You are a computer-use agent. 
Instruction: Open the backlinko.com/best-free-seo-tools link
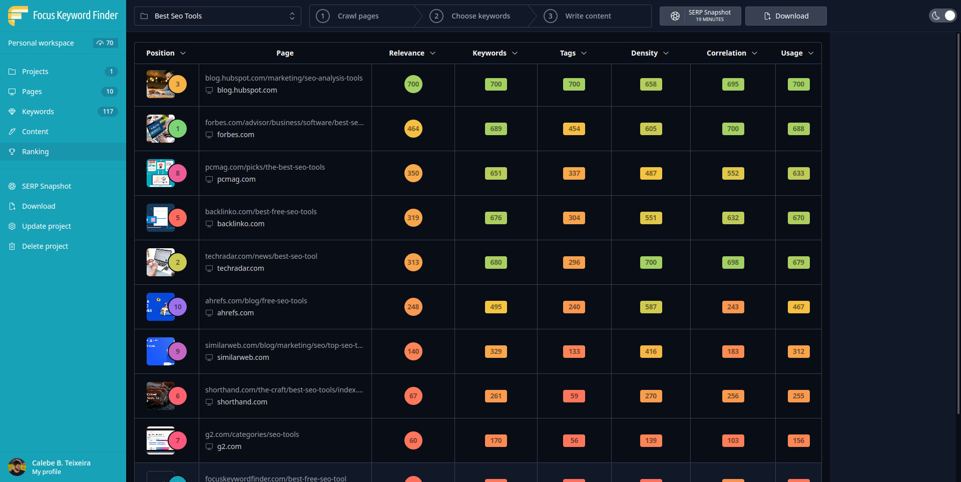[x=261, y=212]
